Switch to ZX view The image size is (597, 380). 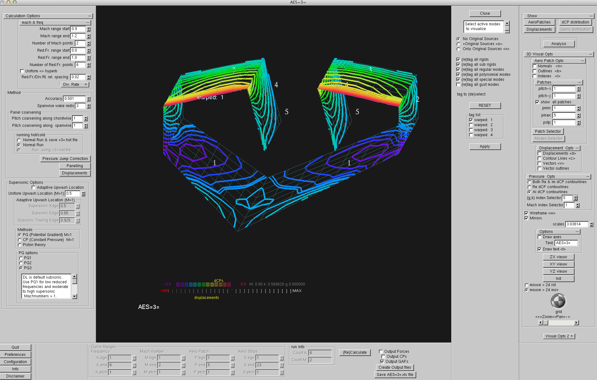point(558,257)
